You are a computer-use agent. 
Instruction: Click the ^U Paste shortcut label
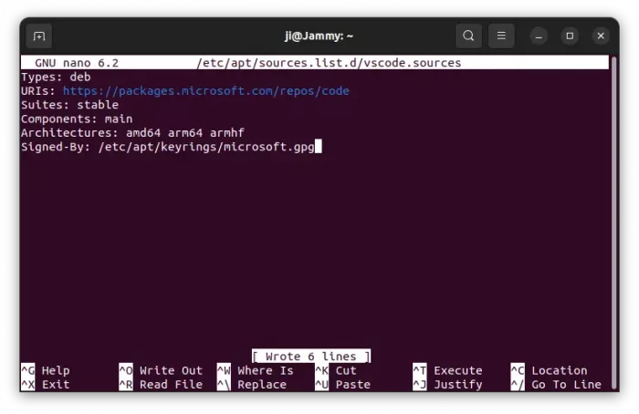click(342, 385)
